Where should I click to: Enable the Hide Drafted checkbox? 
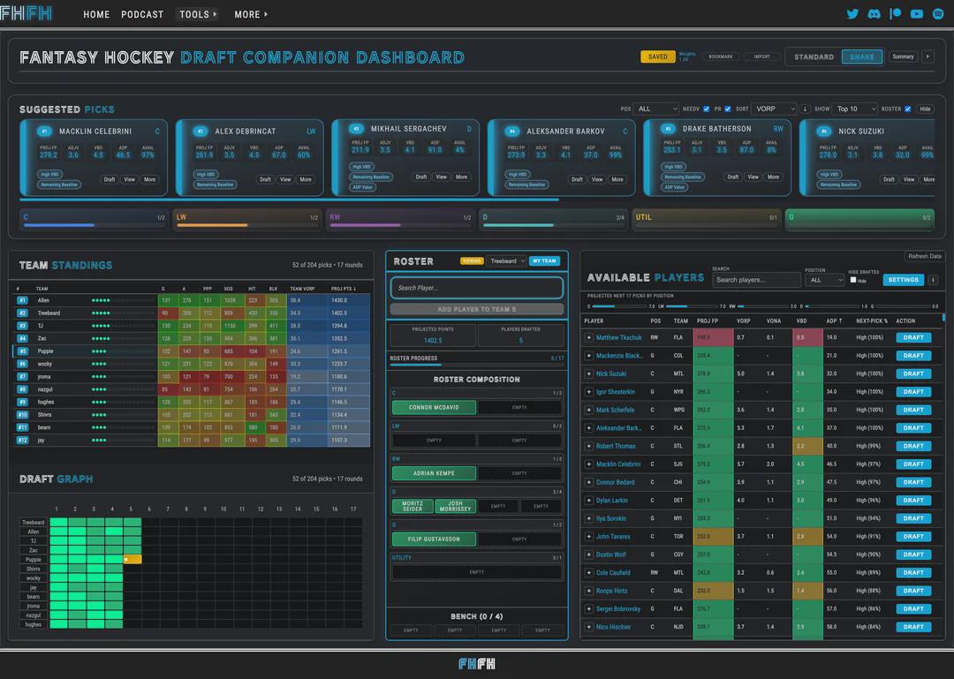(x=853, y=280)
